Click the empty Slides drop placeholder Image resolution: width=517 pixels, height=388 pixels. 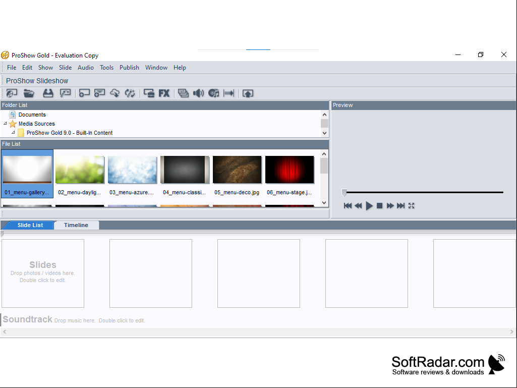click(43, 273)
